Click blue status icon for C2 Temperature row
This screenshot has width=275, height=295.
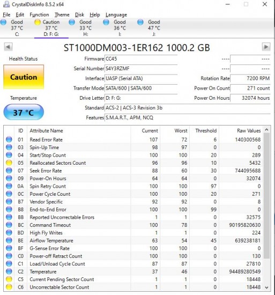[x=9, y=271]
